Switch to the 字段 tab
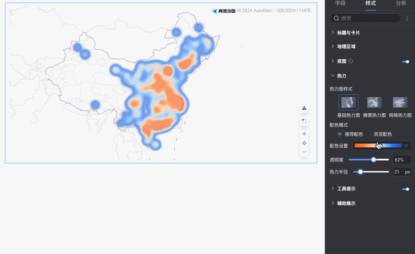Viewport: 415px width, 254px height. tap(340, 3)
